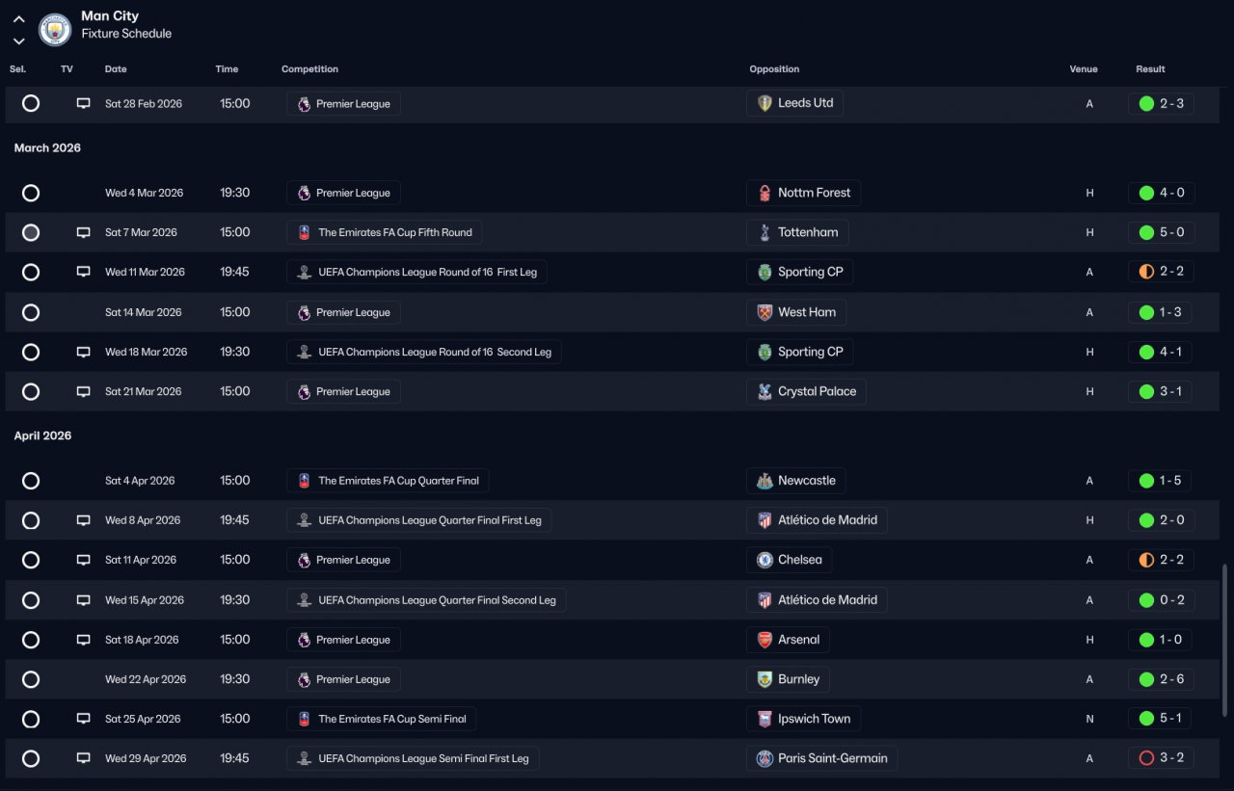Click the Ipswich Town 5-1 result
1234x791 pixels.
1161,719
